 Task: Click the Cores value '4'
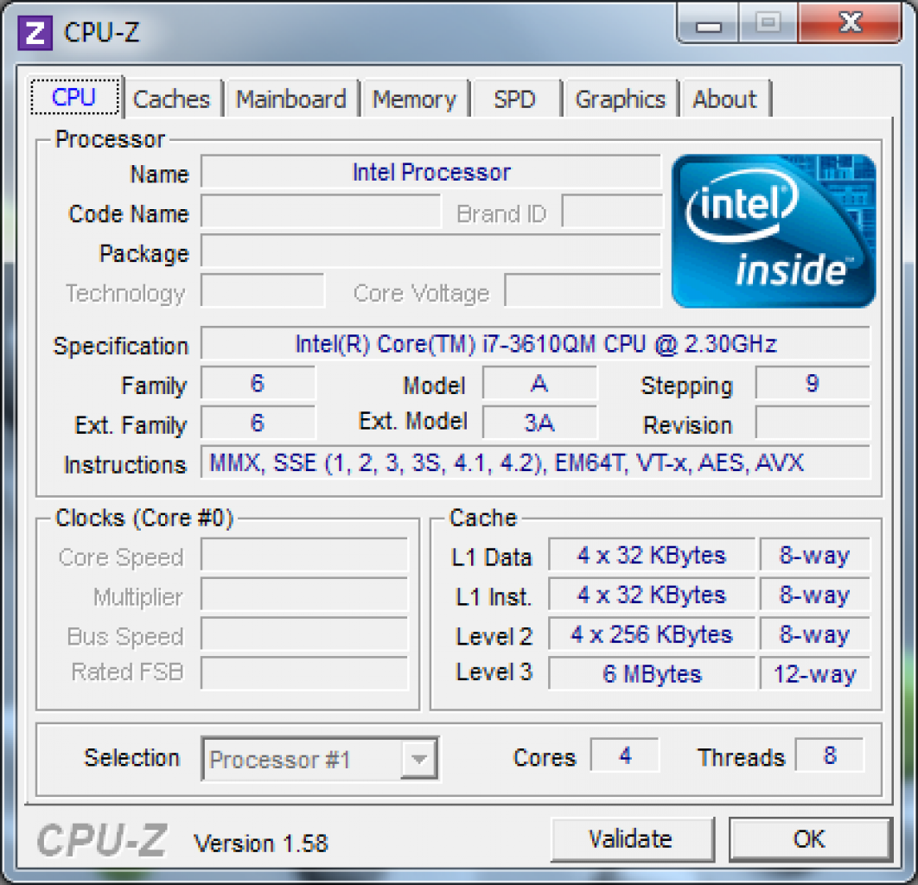tap(625, 755)
